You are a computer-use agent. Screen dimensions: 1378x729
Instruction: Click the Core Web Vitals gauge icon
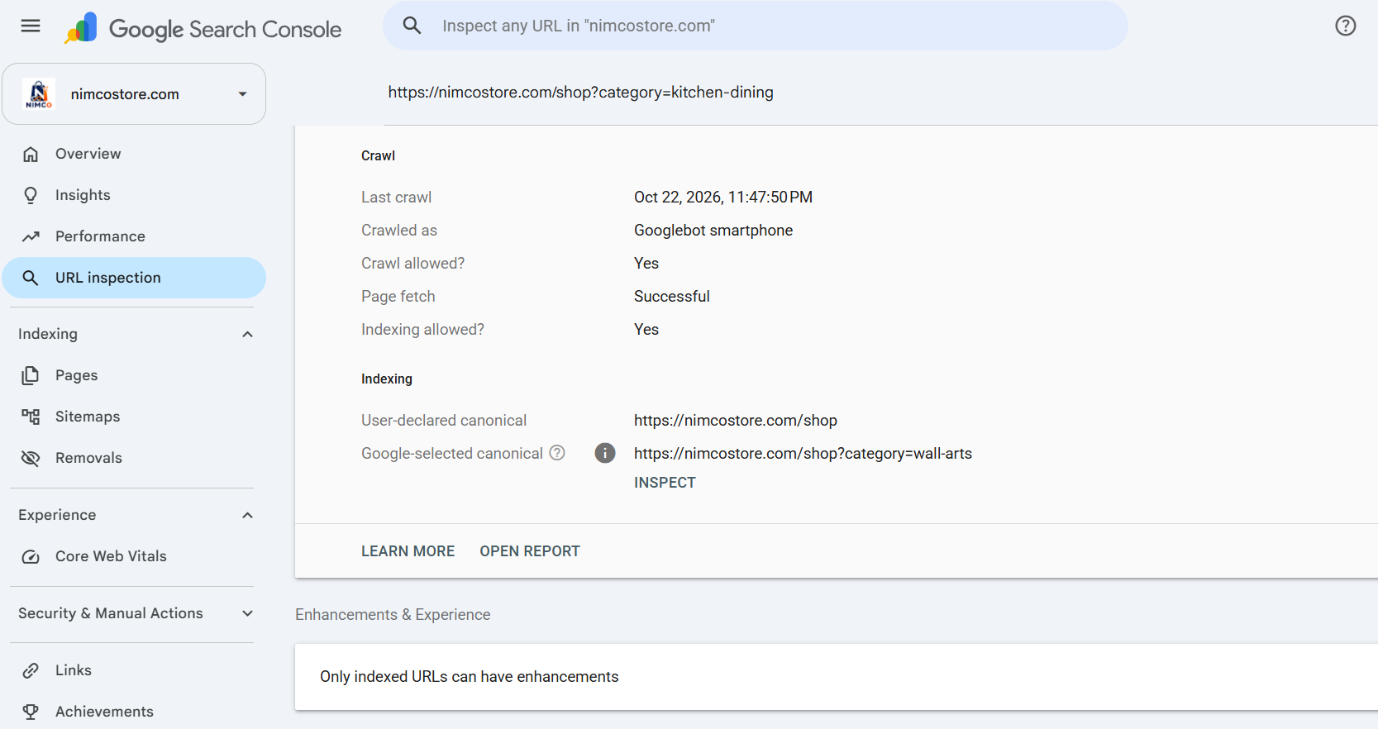(x=31, y=557)
